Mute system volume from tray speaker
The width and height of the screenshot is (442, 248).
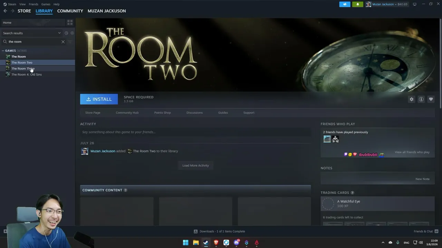(x=421, y=242)
